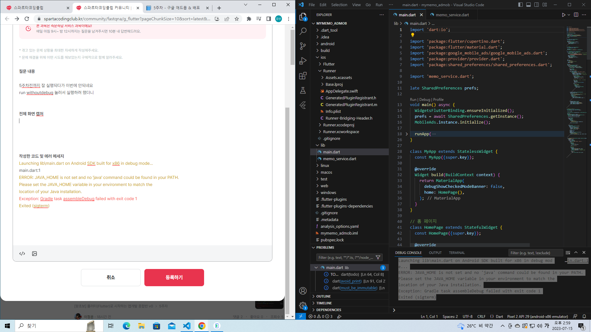Open the Extensions view
This screenshot has height=332, width=591.
pyautogui.click(x=303, y=75)
